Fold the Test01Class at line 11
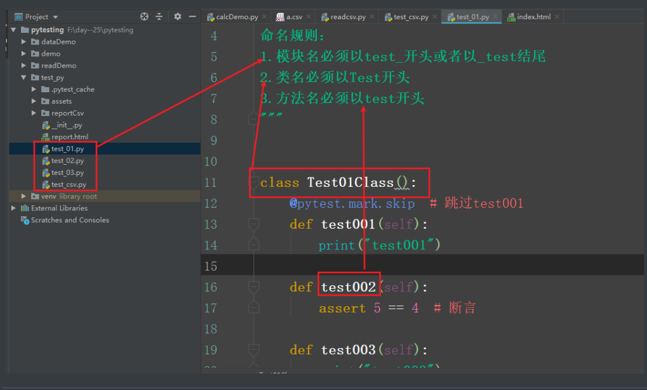Viewport: 647px width, 390px height. [x=254, y=182]
